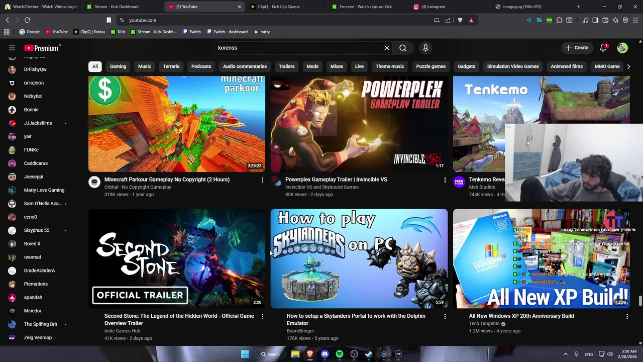Open the 'Orbital - No Copyright Gameplay' channel link

[138, 187]
